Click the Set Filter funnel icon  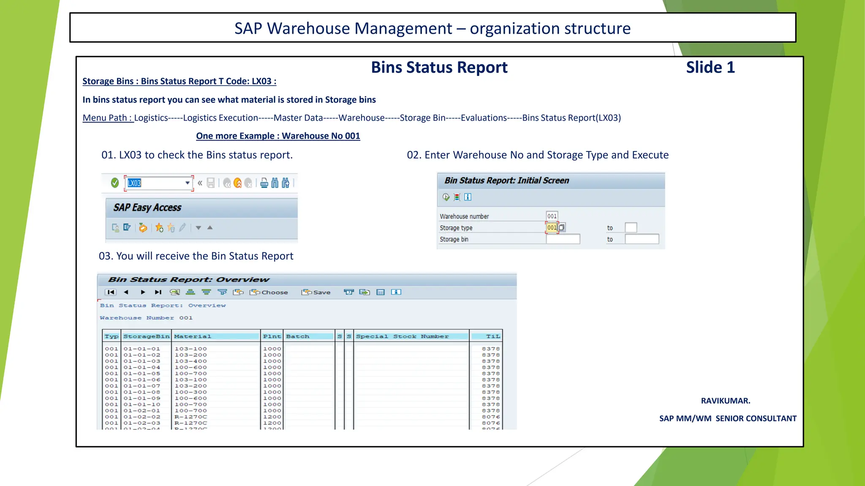tap(222, 292)
